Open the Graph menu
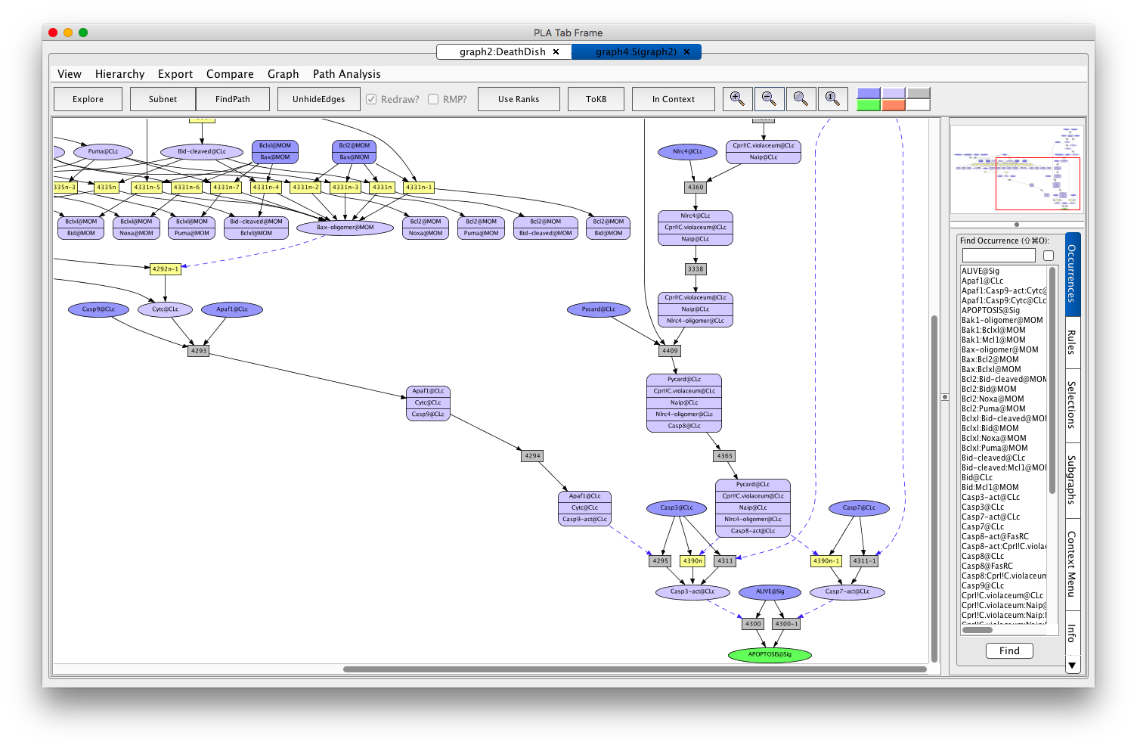This screenshot has height=748, width=1137. coord(283,74)
